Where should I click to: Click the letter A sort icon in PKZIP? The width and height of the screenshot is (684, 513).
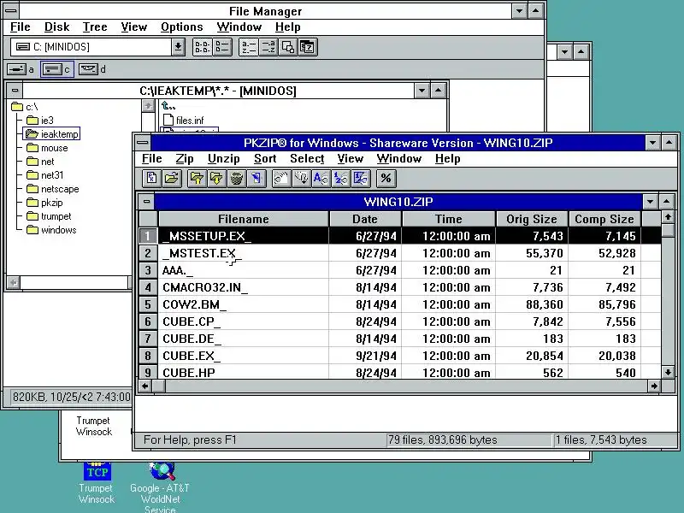pos(321,178)
